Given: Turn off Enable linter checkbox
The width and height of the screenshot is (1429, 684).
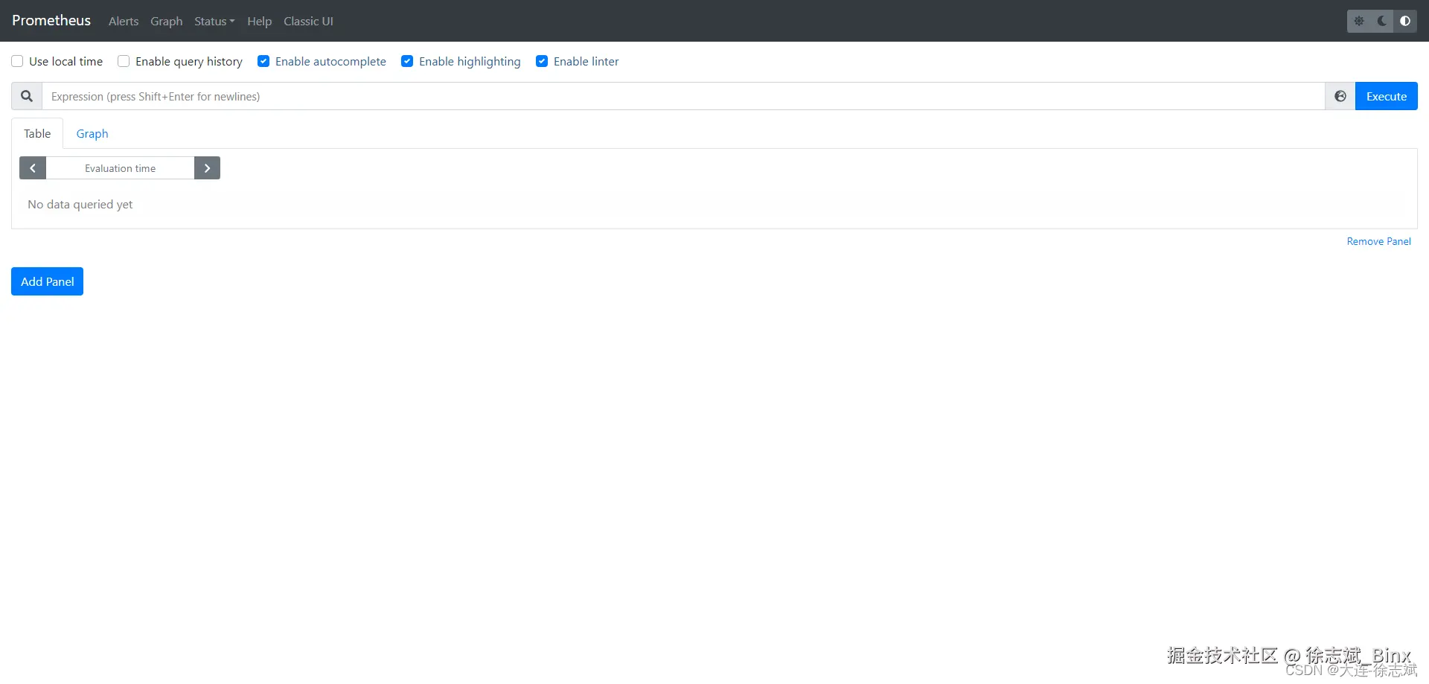Looking at the screenshot, I should click(x=542, y=61).
